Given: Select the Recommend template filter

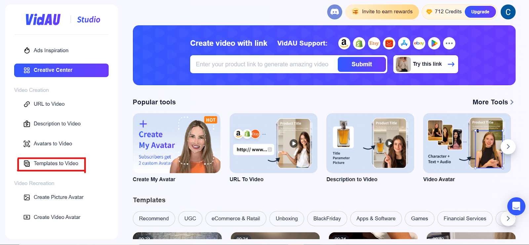Looking at the screenshot, I should 154,219.
